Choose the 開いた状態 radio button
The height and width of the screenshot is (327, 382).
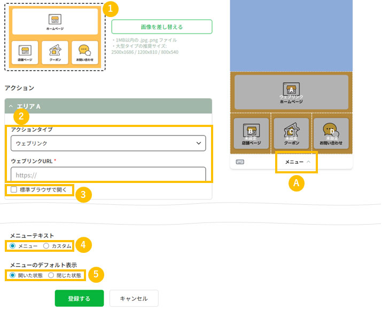click(x=13, y=275)
